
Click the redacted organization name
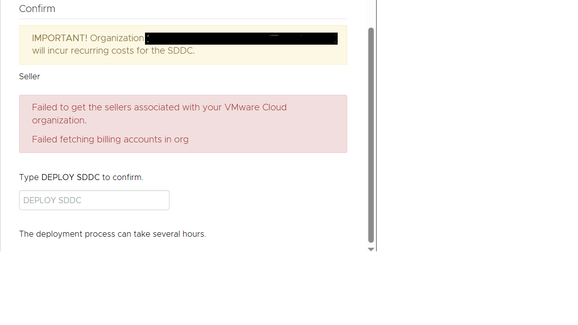point(241,39)
